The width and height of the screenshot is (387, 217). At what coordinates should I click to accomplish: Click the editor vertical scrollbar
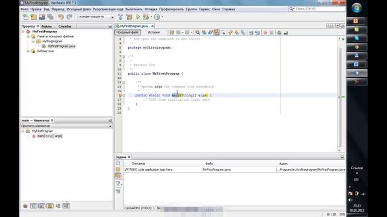click(x=339, y=97)
